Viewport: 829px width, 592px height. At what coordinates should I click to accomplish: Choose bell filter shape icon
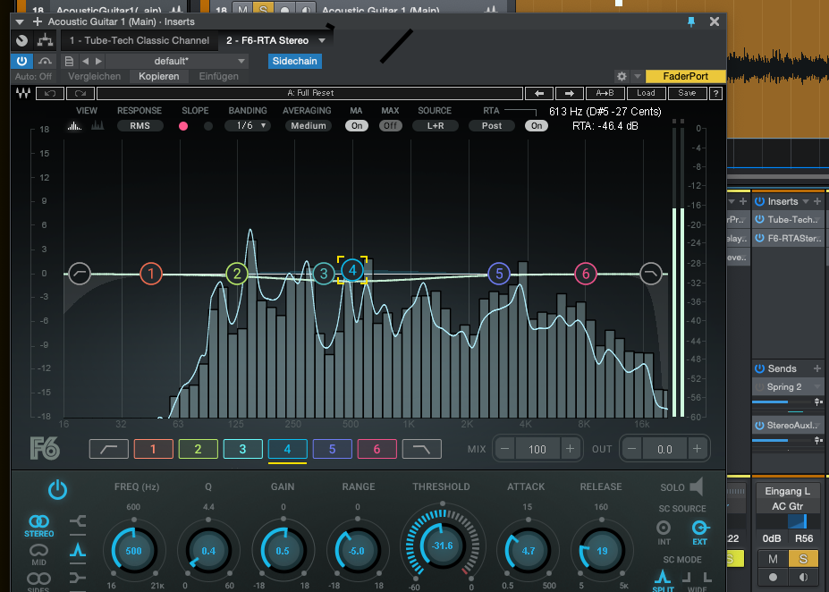pyautogui.click(x=78, y=550)
